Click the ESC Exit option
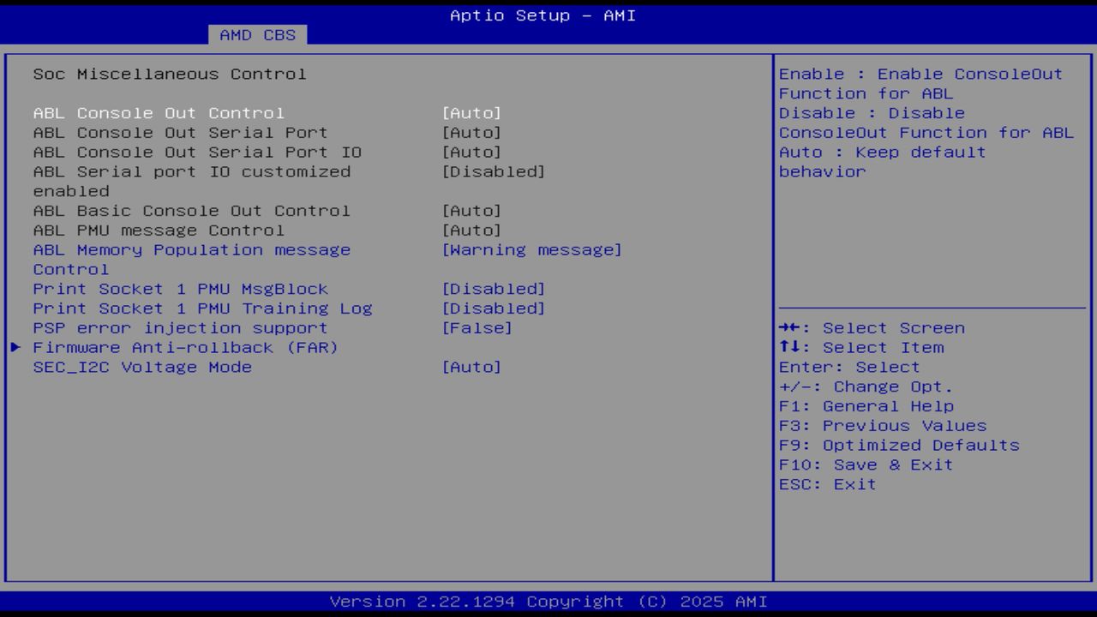 tap(827, 483)
